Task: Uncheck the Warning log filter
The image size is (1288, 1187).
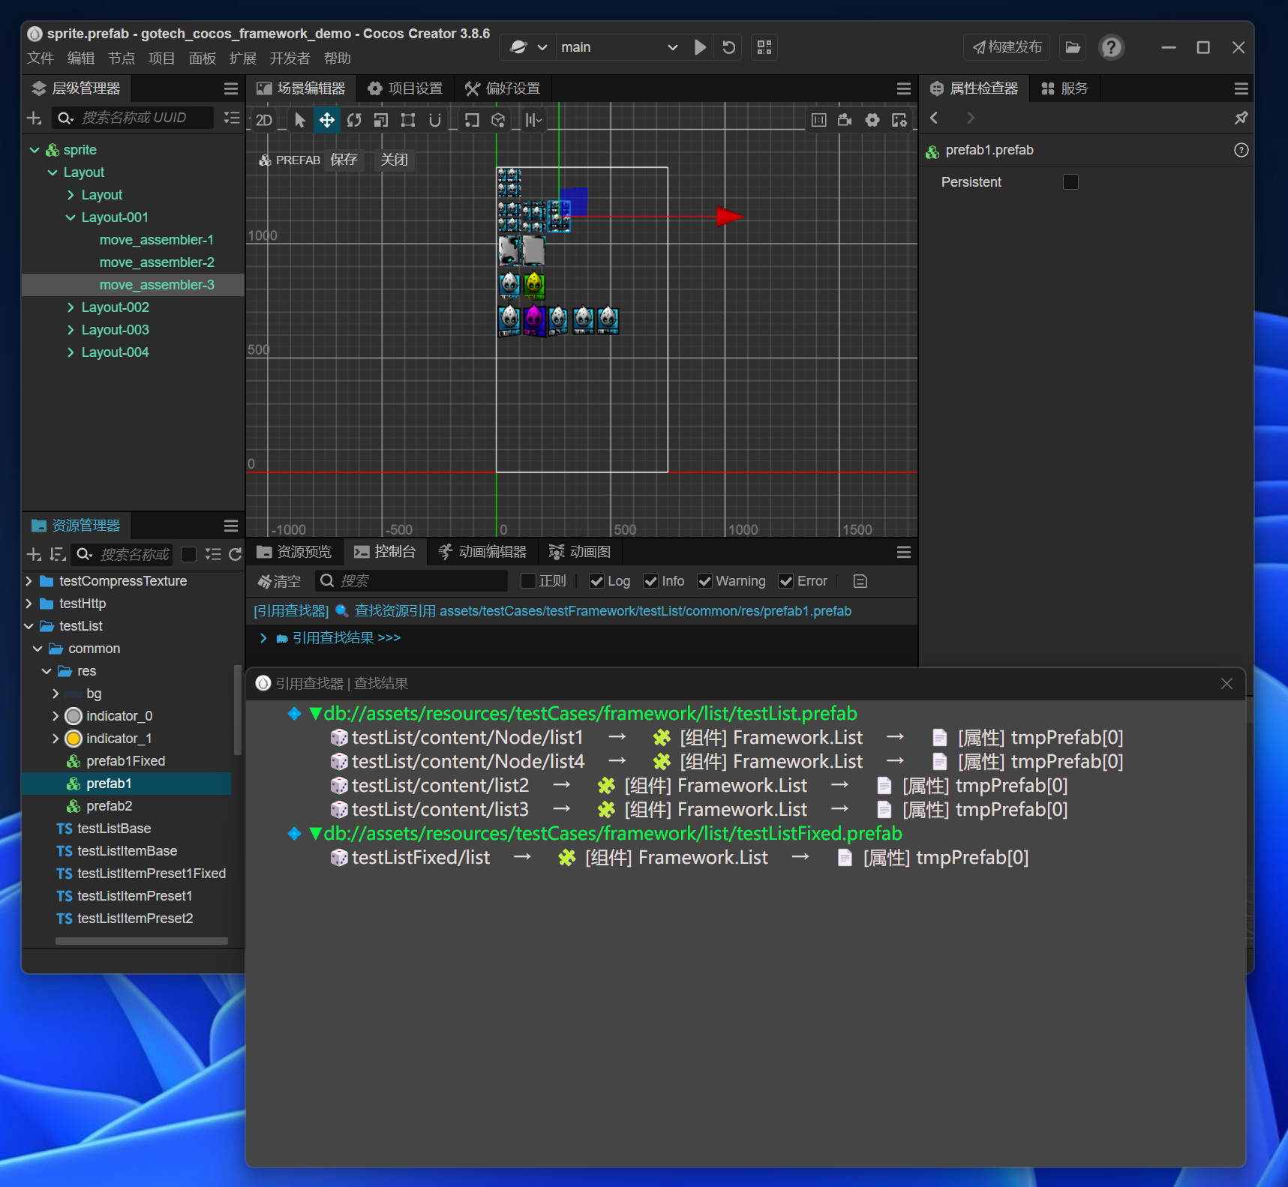Action: (x=704, y=581)
